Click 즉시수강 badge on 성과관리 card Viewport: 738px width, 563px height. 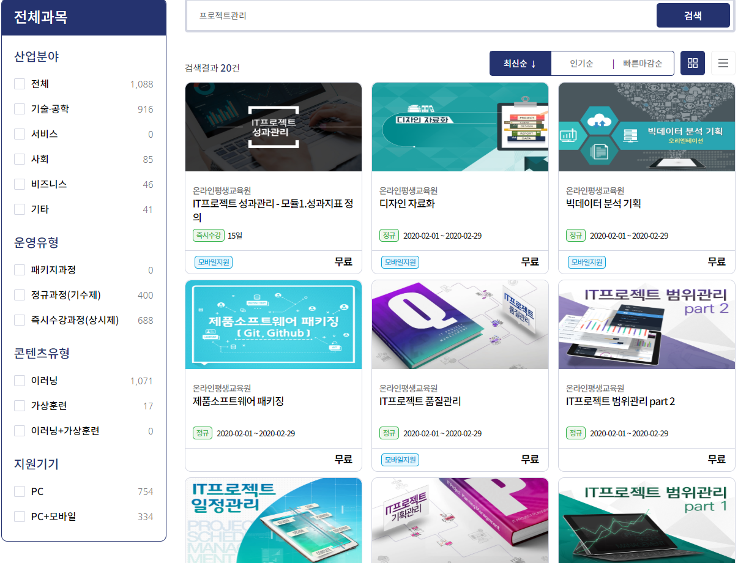point(209,236)
